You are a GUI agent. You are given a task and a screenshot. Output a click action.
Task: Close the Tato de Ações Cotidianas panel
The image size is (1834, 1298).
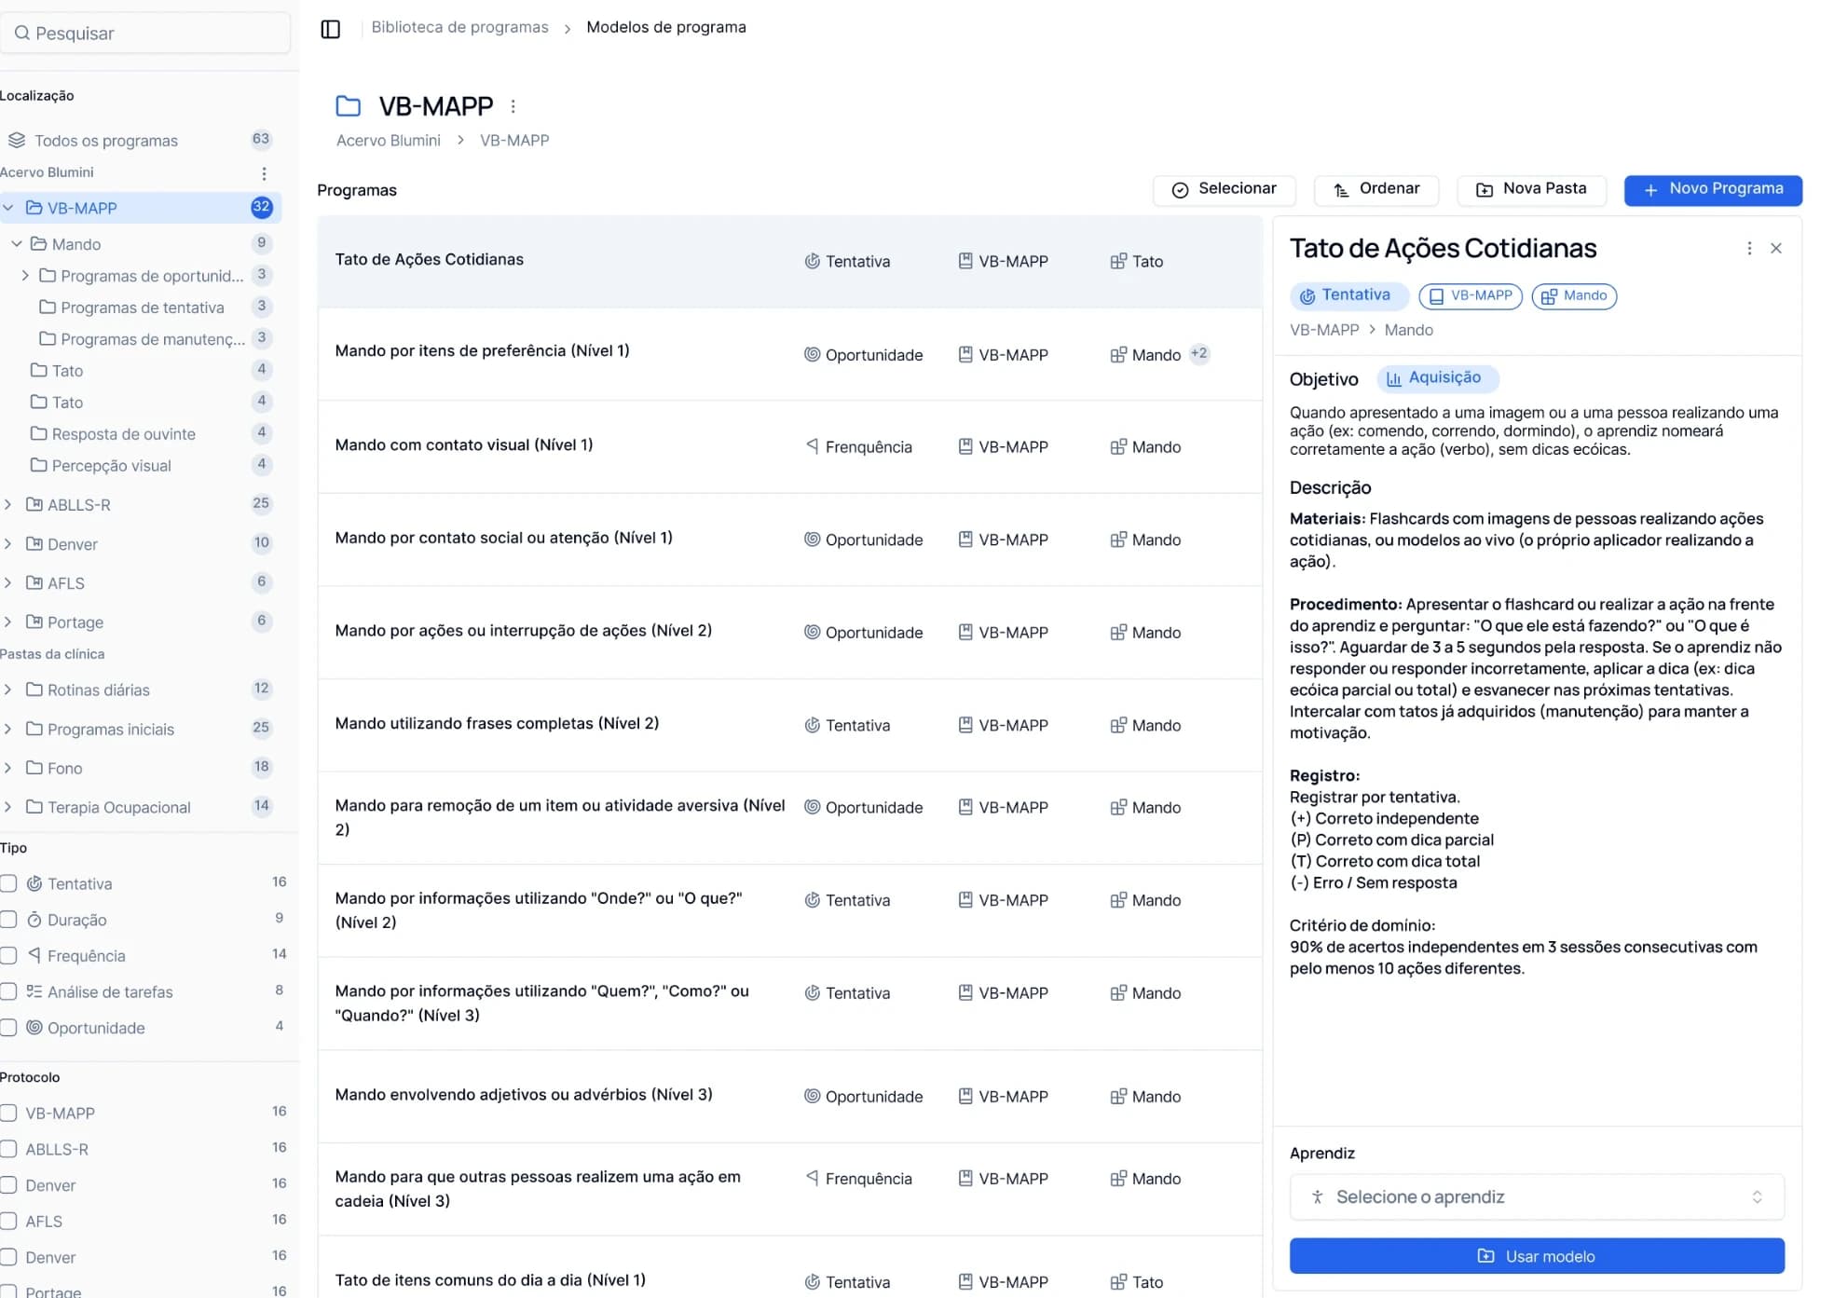coord(1775,249)
